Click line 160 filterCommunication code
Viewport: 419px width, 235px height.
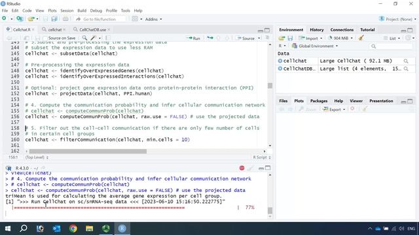pyautogui.click(x=107, y=140)
